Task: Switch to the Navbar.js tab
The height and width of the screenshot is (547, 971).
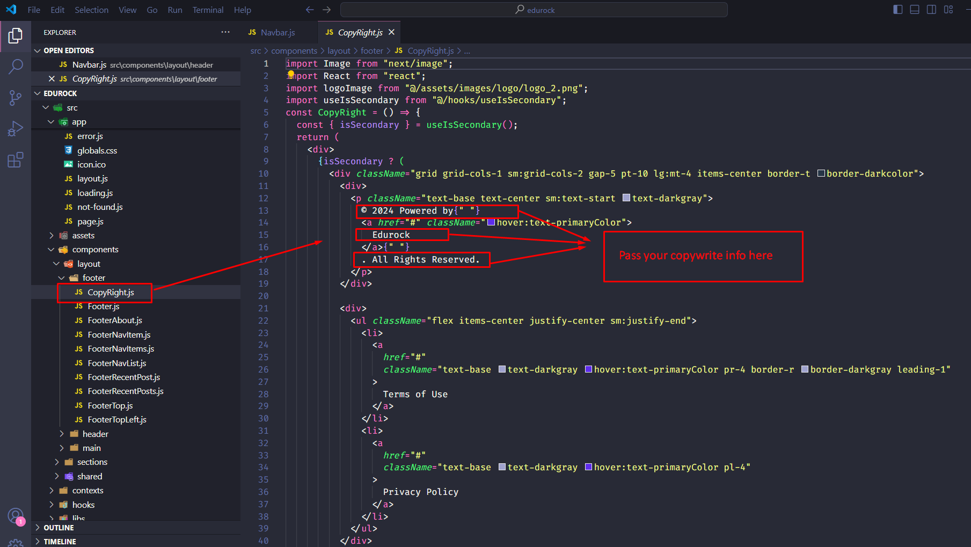Action: (279, 32)
